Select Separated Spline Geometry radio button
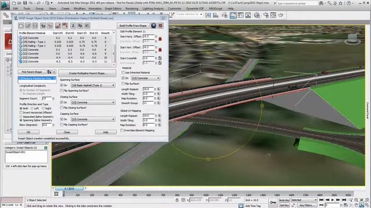This screenshot has height=208, width=371. [x=21, y=117]
